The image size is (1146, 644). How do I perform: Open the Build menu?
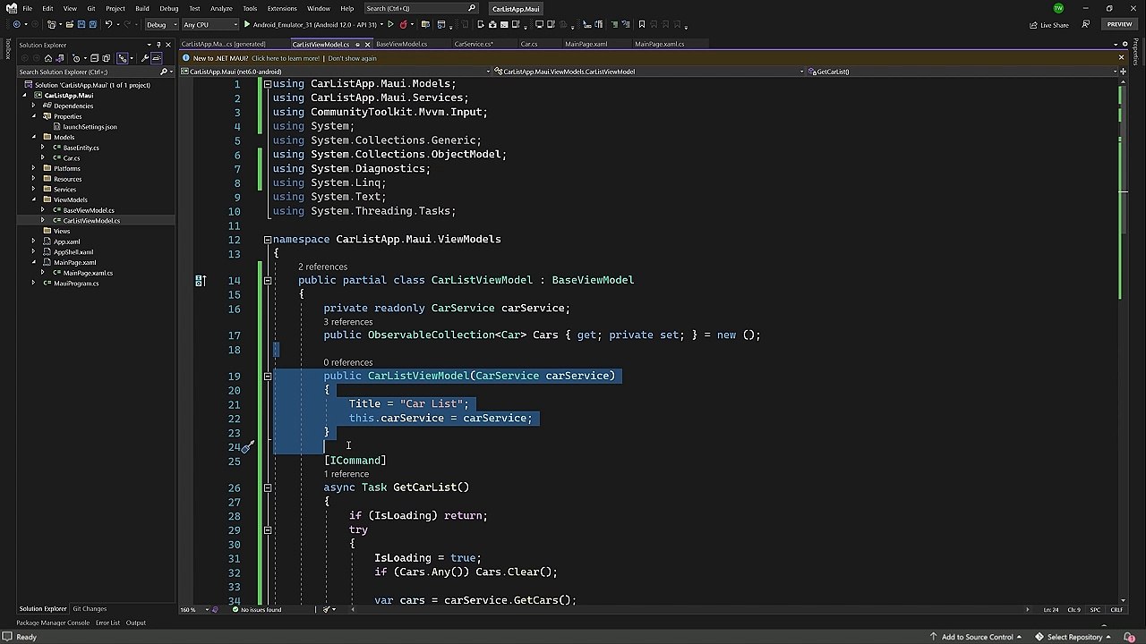[141, 8]
